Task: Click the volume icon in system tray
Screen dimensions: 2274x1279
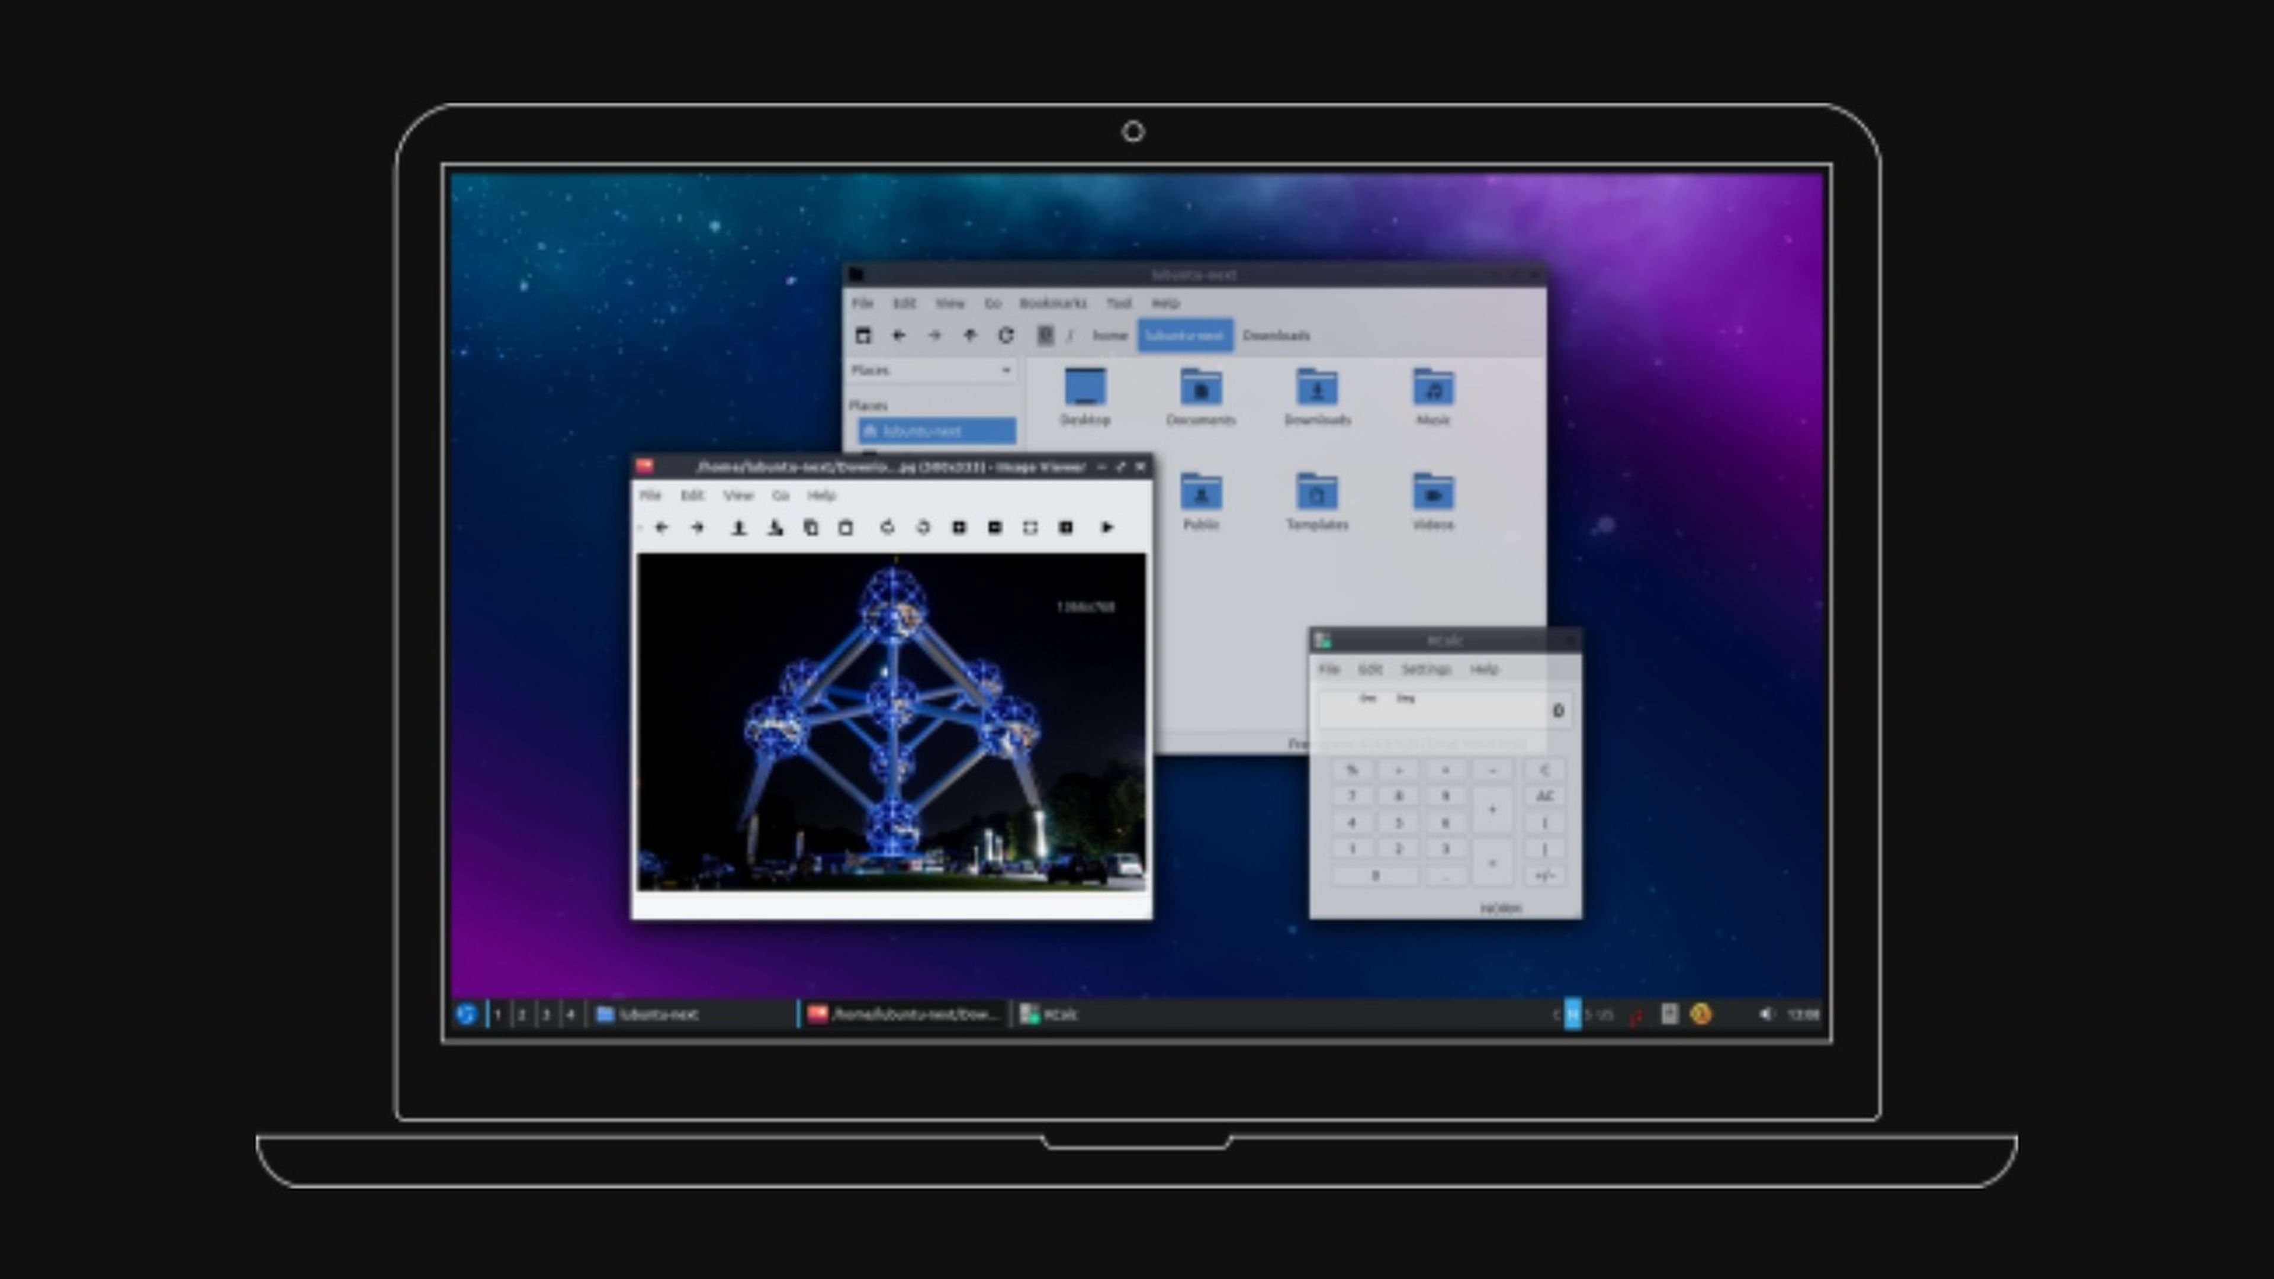Action: click(1765, 1014)
